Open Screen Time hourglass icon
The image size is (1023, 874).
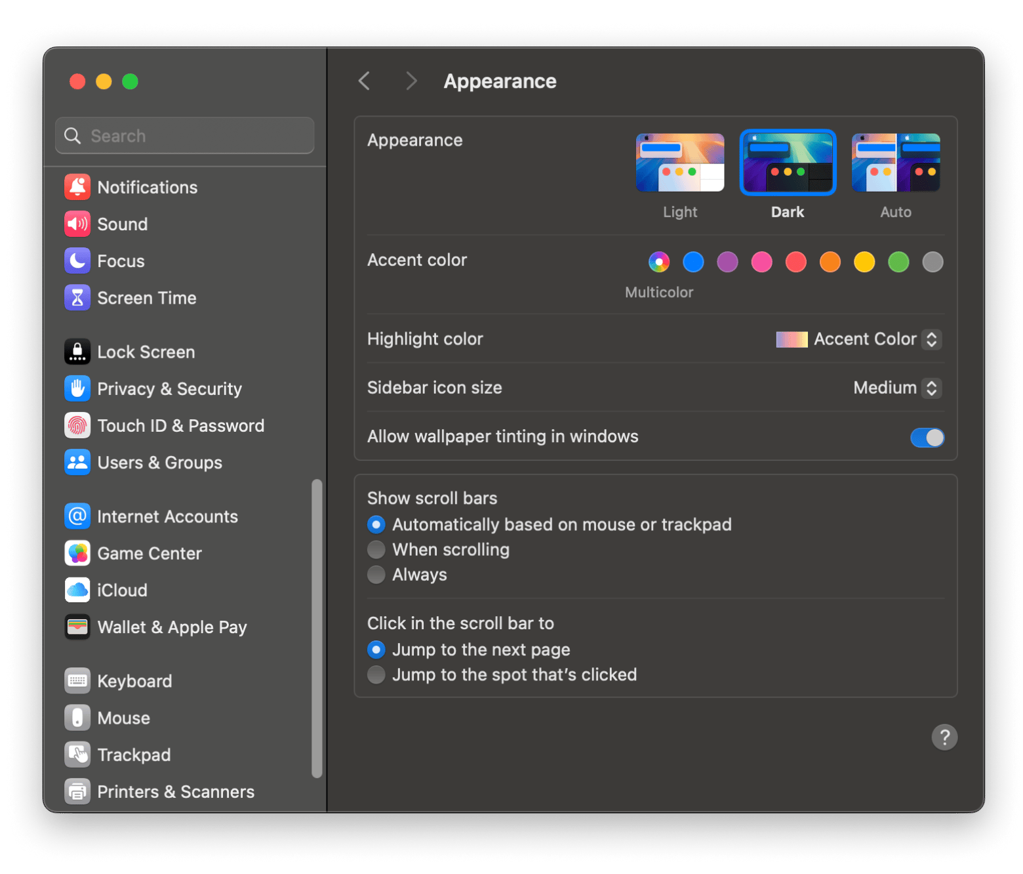(77, 298)
